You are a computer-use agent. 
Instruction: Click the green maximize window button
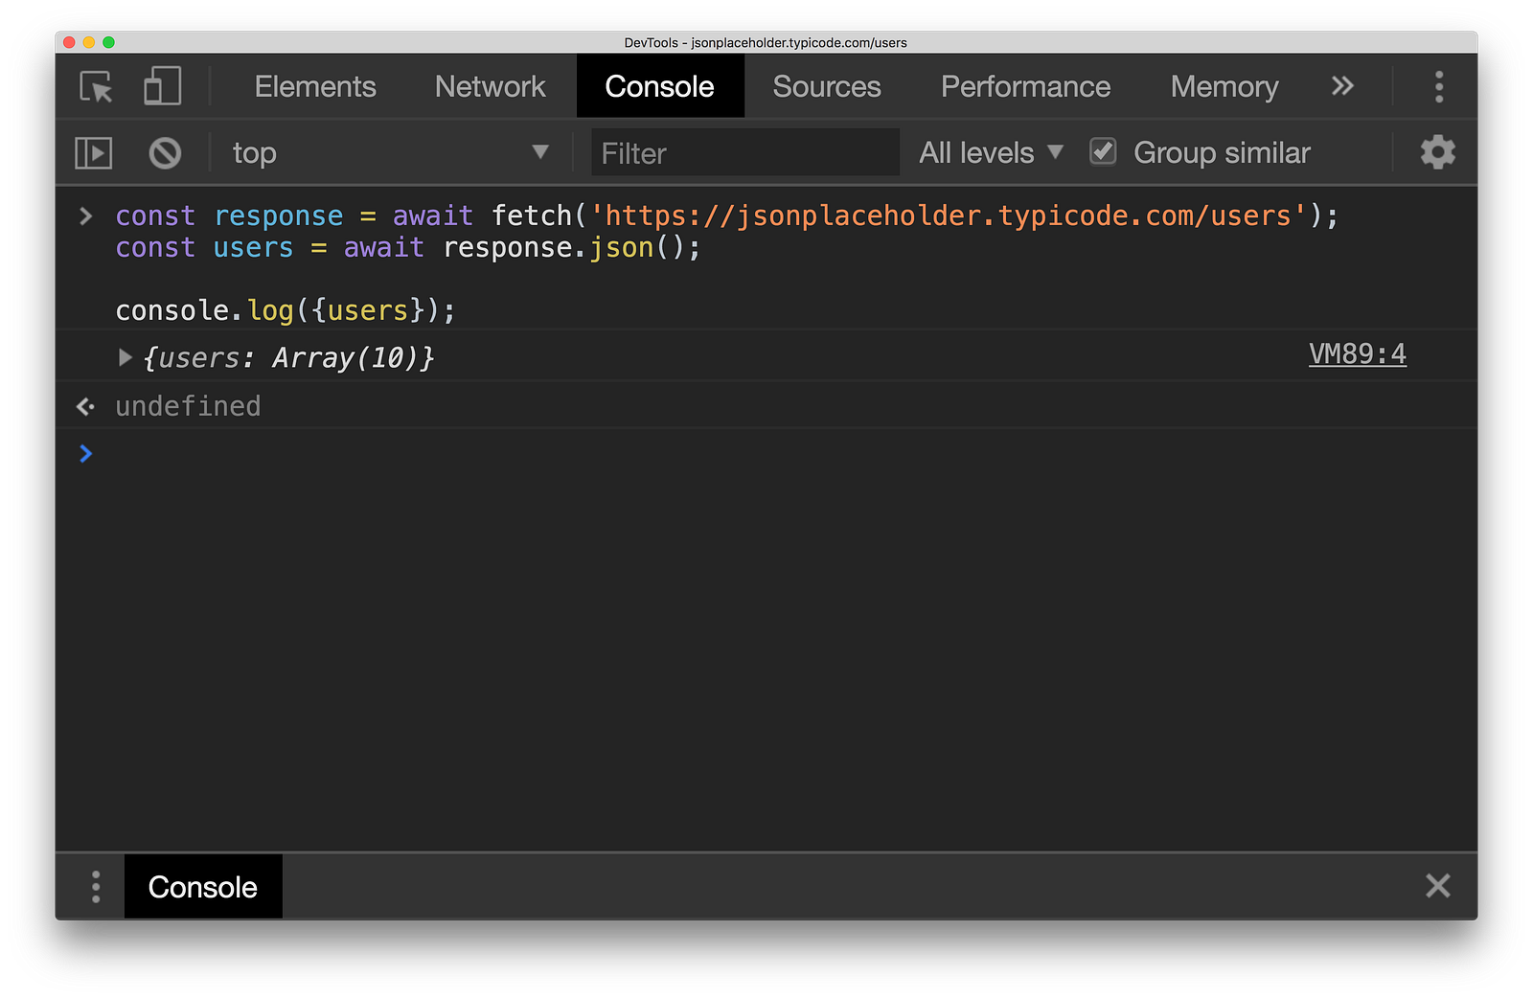[108, 42]
